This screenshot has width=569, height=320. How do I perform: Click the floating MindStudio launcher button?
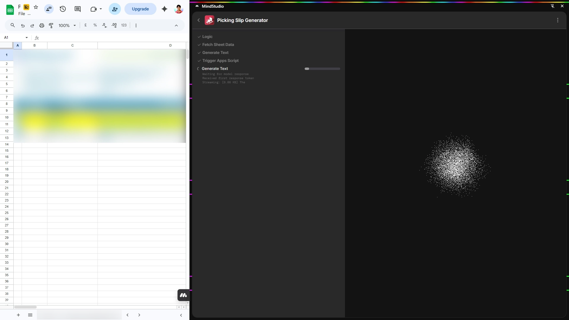(183, 295)
